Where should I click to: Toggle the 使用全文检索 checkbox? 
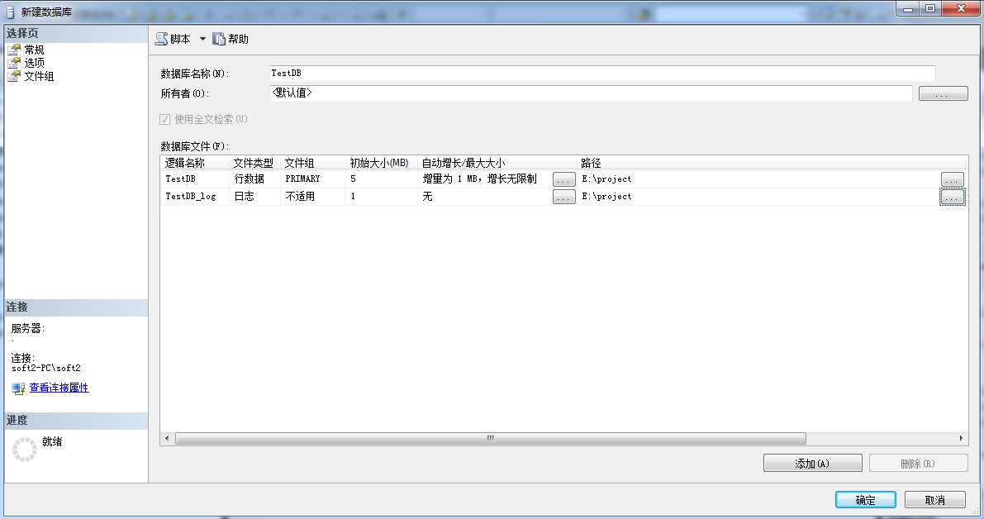[x=165, y=119]
